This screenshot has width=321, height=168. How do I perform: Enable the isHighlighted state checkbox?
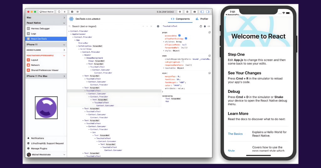click(183, 62)
